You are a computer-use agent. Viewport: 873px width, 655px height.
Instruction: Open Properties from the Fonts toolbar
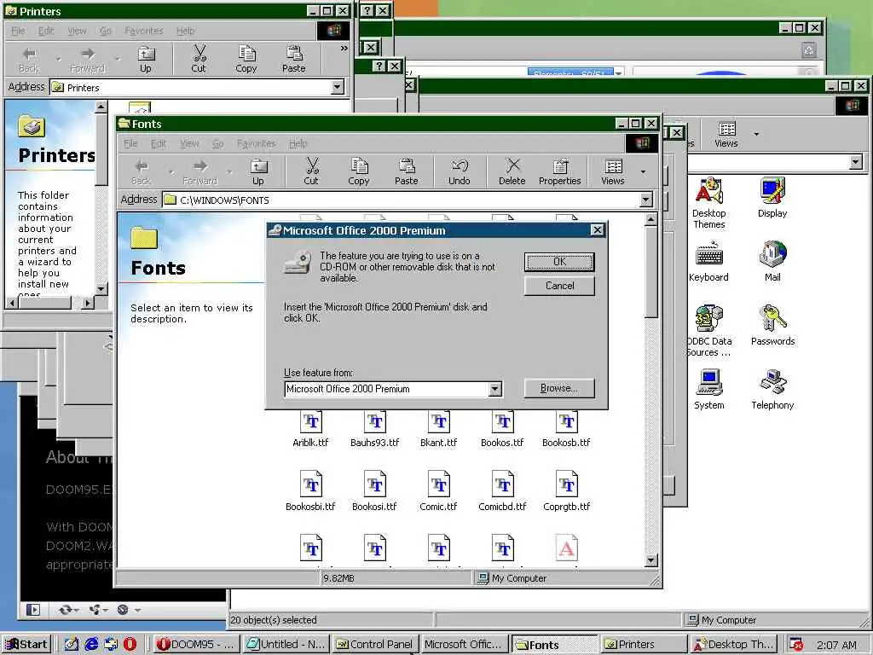coord(559,171)
